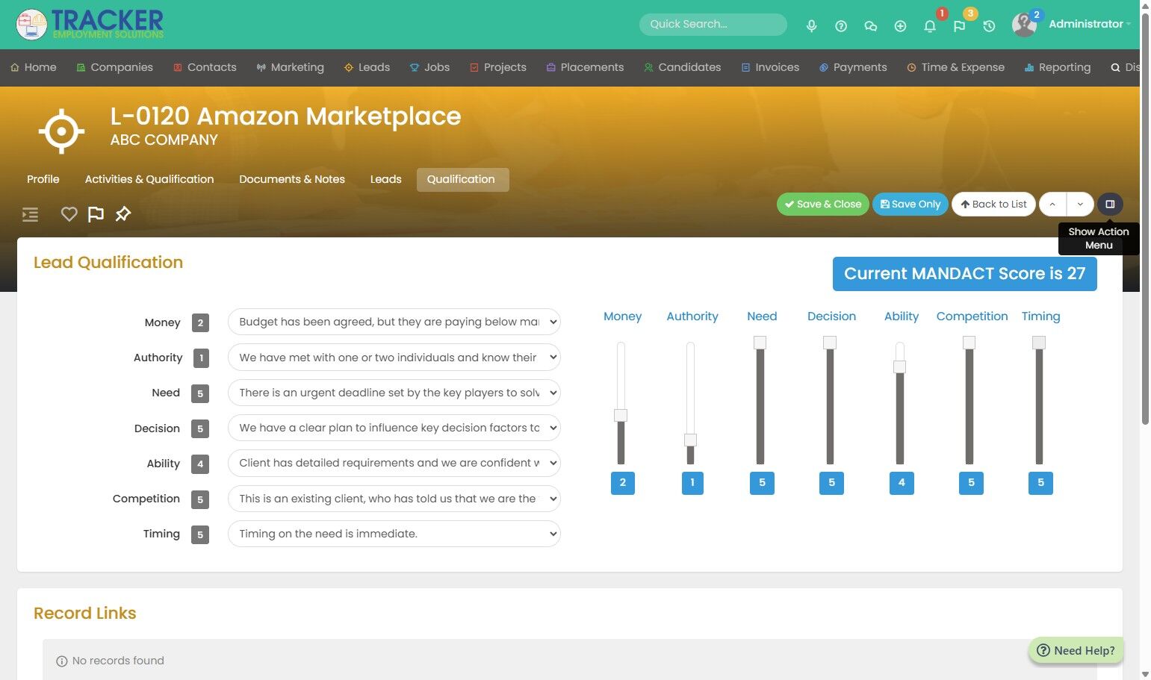Click the Ability slider handle

tap(900, 366)
